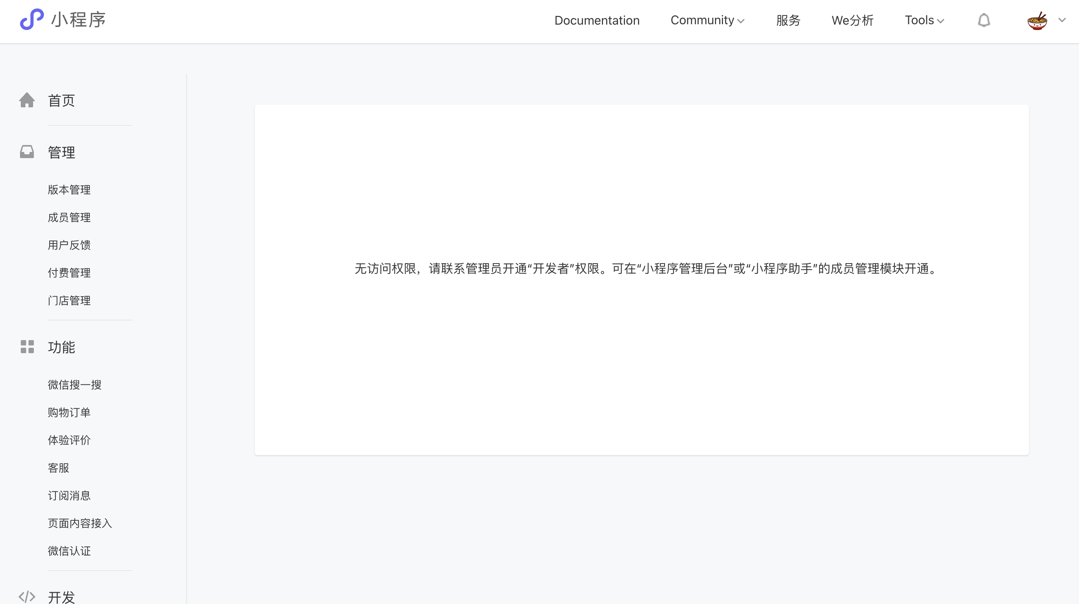The height and width of the screenshot is (604, 1079).
Task: Open the 服务 menu item
Action: pyautogui.click(x=788, y=20)
